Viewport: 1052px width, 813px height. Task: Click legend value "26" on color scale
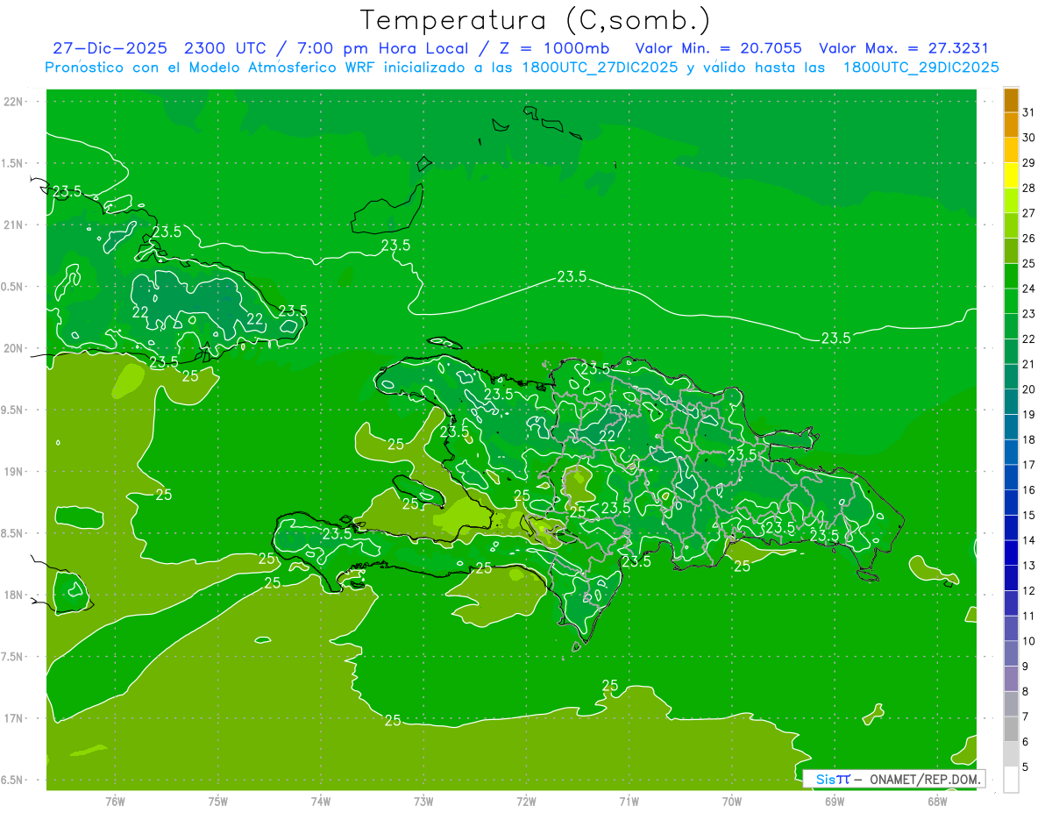pos(1028,239)
